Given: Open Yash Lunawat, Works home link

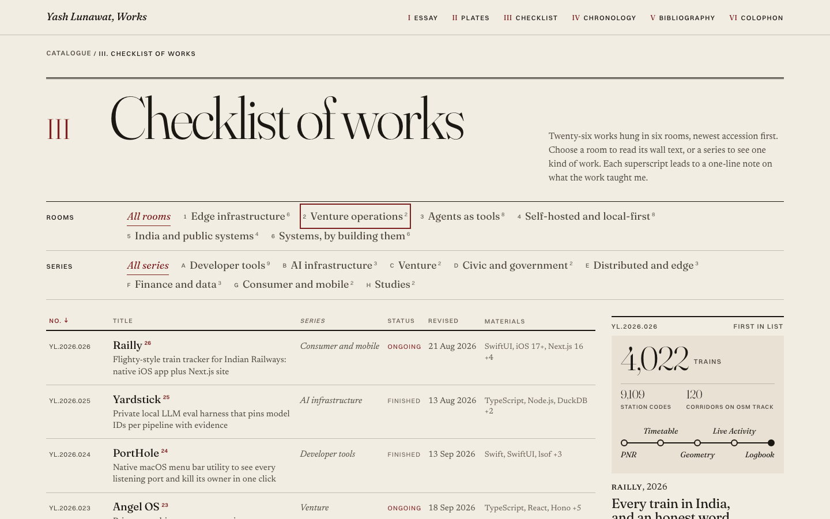Looking at the screenshot, I should (x=97, y=17).
